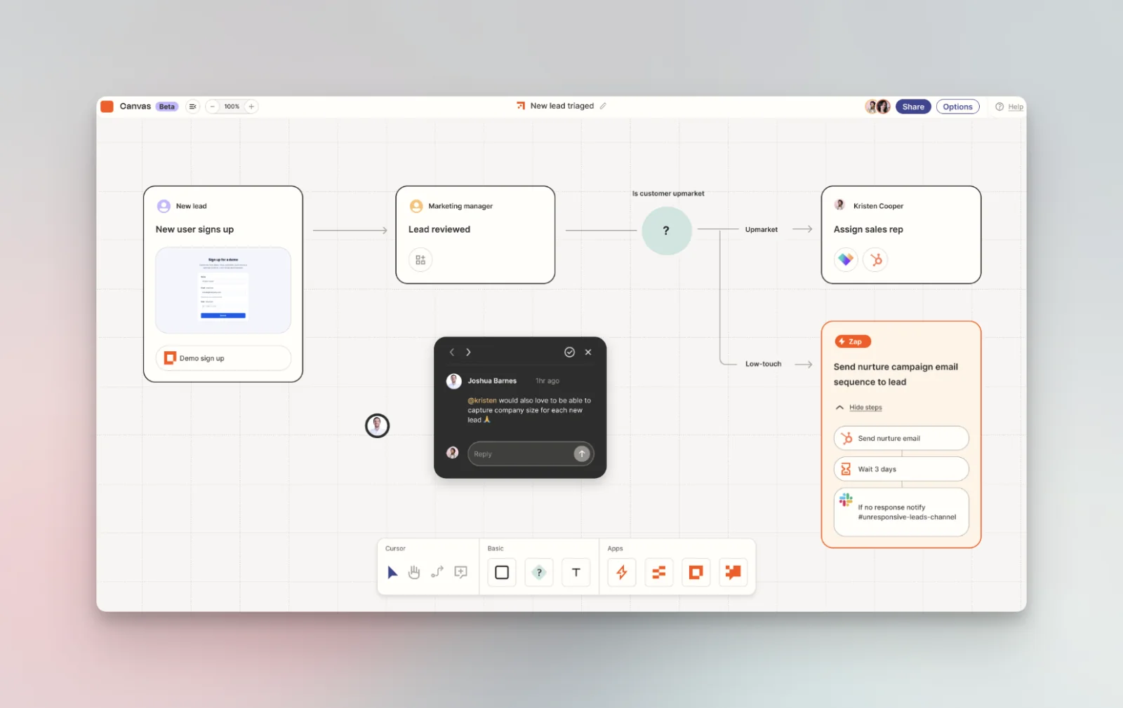Image resolution: width=1123 pixels, height=708 pixels.
Task: Send reply with the arrow button
Action: [x=581, y=454]
